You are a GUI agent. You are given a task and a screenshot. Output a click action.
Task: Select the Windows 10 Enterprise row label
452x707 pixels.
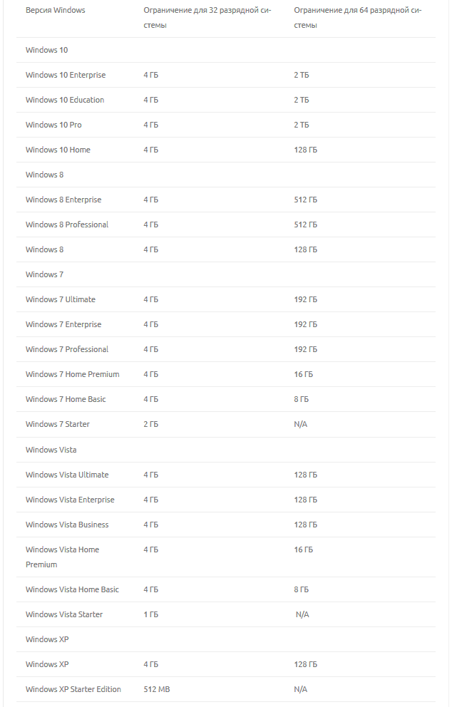(x=66, y=75)
